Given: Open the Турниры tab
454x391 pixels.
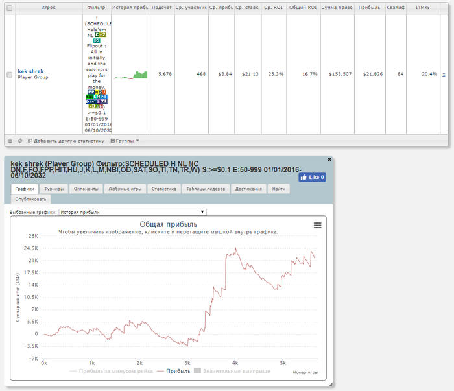Looking at the screenshot, I should (54, 189).
